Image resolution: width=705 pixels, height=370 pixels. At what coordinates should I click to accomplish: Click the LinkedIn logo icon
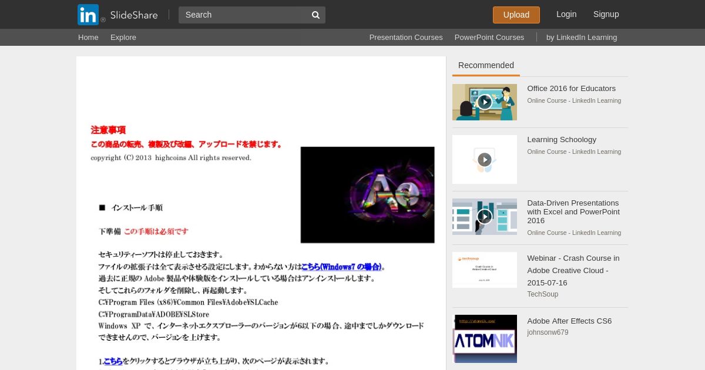(88, 15)
